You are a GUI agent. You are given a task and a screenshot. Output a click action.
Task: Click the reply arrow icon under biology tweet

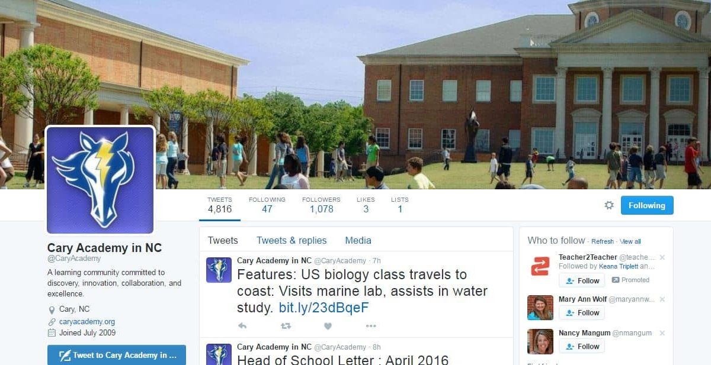coord(242,326)
